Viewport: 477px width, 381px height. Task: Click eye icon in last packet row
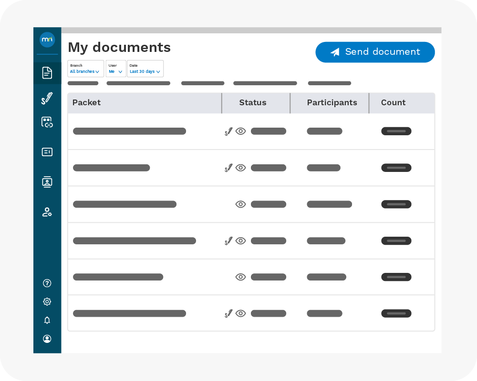coord(241,313)
